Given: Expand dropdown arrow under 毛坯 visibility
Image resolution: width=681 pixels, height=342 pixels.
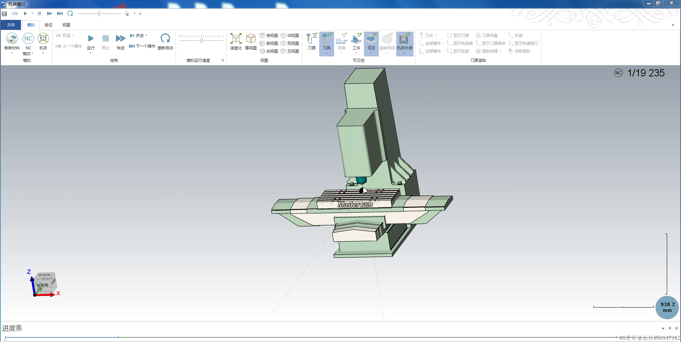Looking at the screenshot, I should (371, 53).
